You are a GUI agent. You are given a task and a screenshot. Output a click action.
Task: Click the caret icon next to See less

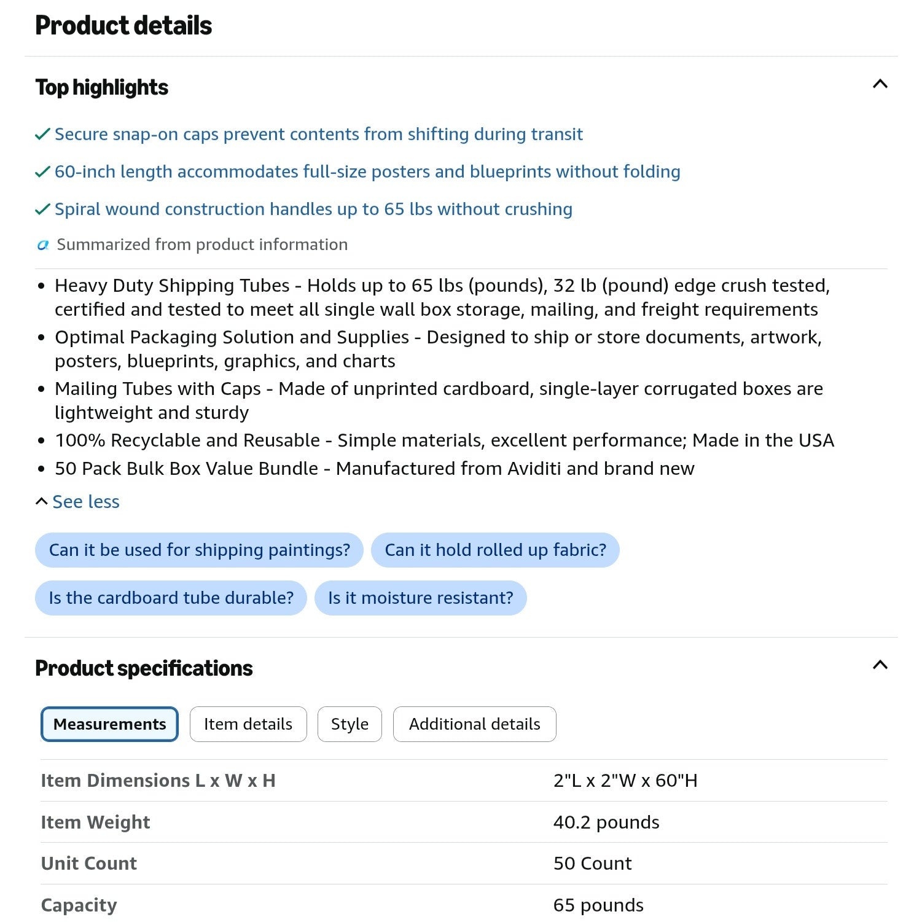coord(41,502)
